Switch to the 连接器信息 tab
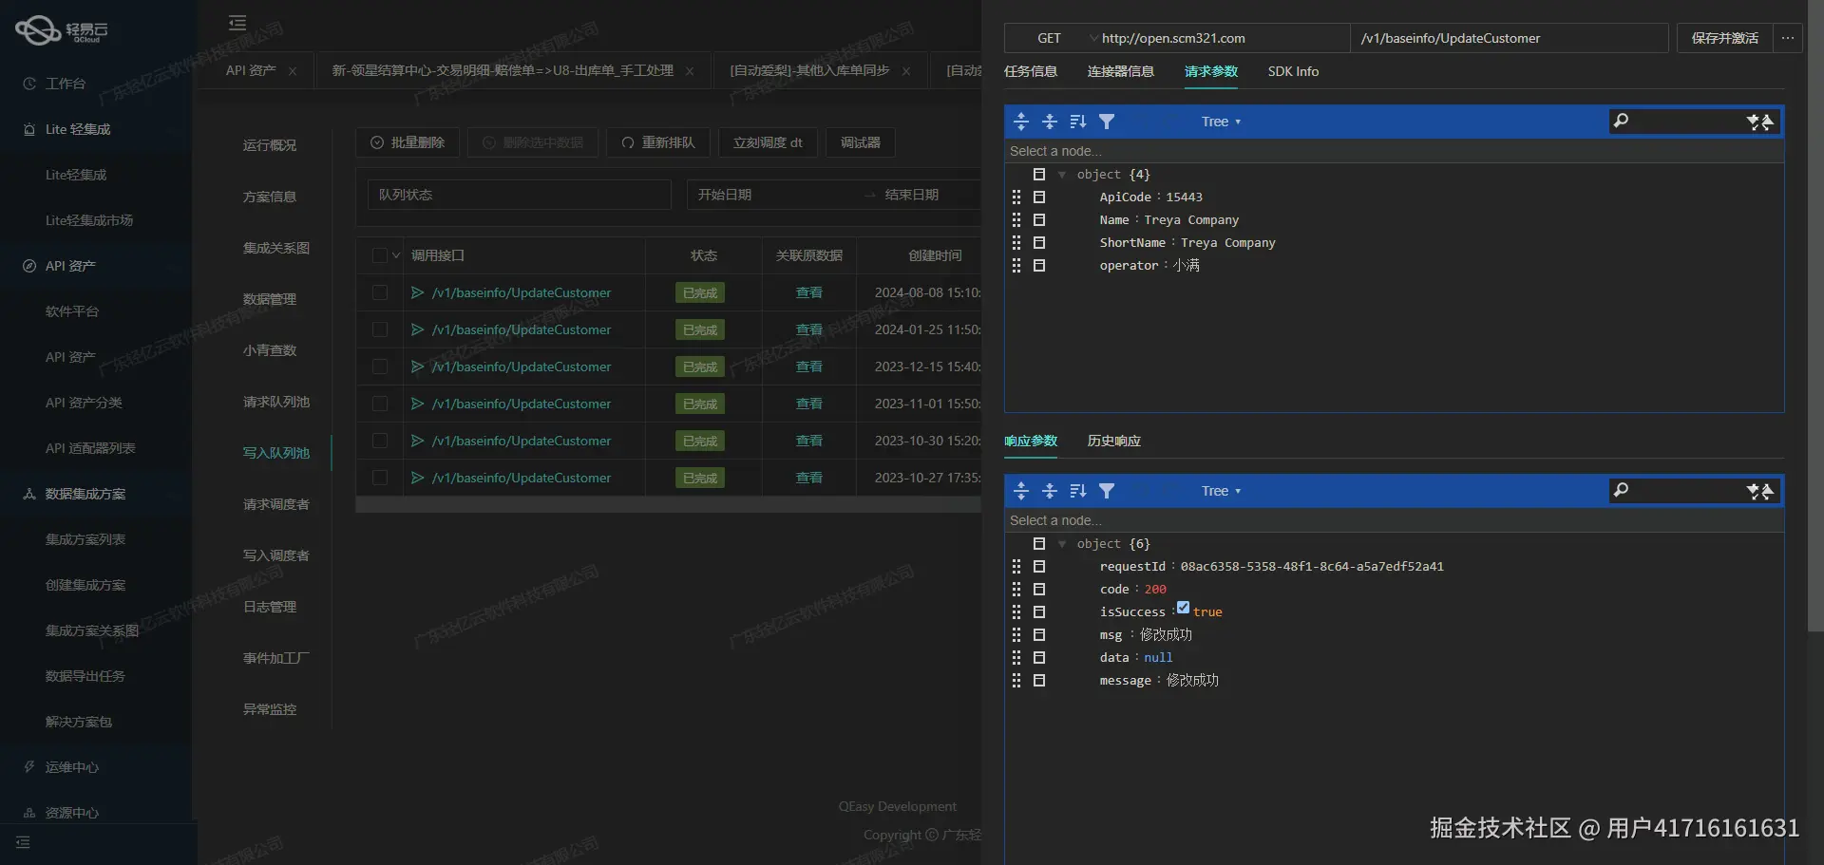This screenshot has width=1824, height=865. [1121, 71]
